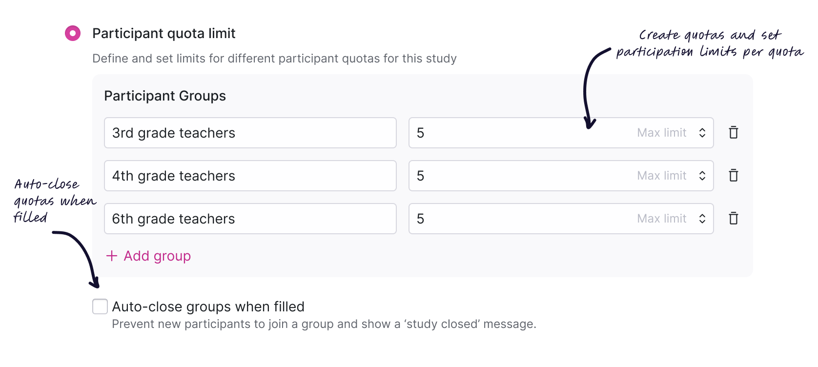Click the stepper arrows for 6th grade limit

[x=703, y=219]
